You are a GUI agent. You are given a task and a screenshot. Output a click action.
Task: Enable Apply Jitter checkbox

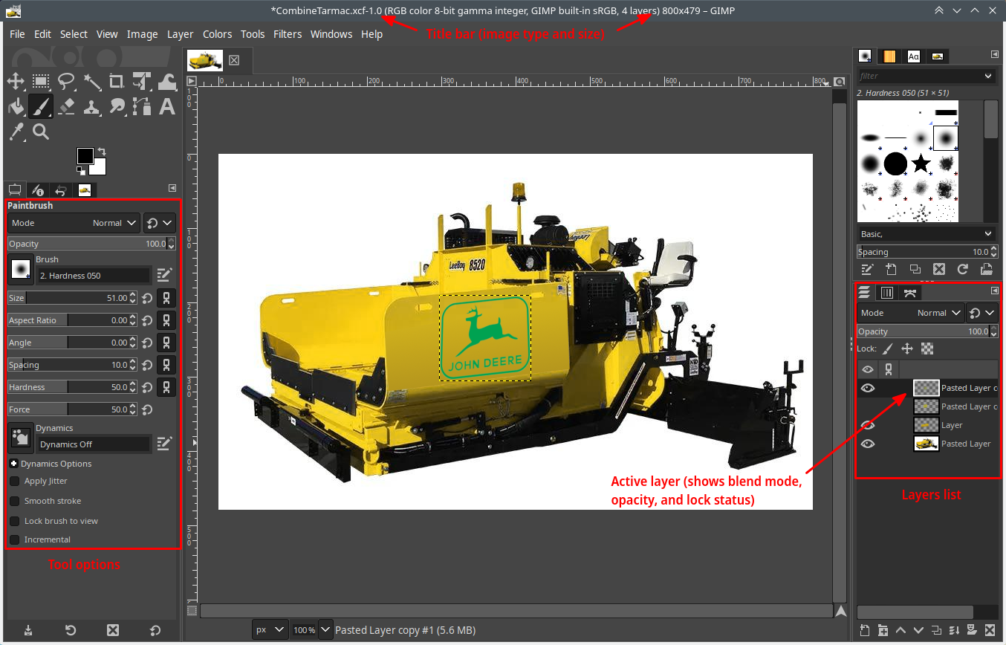14,481
